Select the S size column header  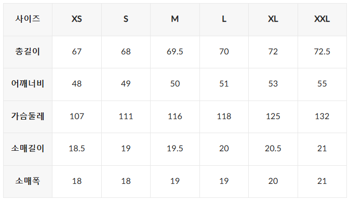[x=126, y=20]
